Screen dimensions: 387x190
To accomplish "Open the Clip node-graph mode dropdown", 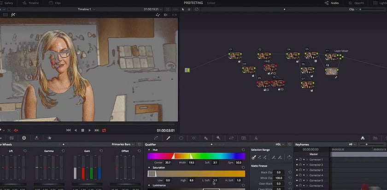I will (353, 9).
